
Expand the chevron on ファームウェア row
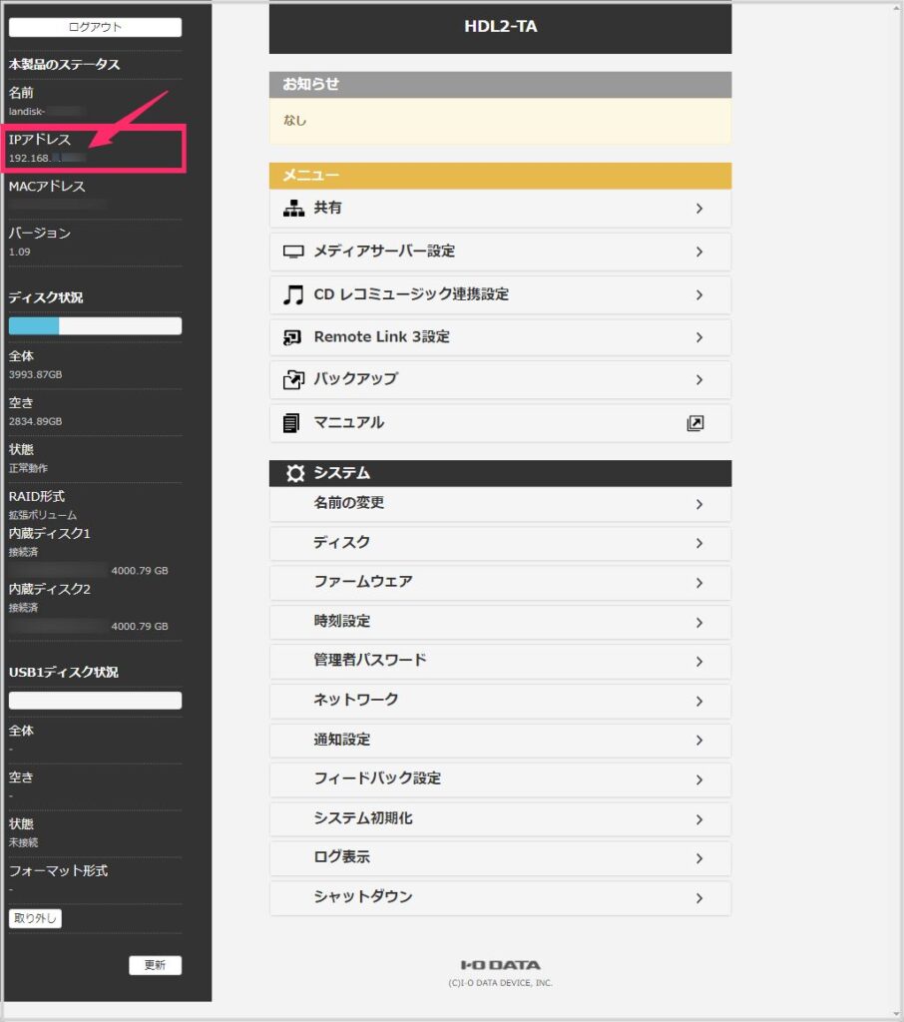(699, 583)
